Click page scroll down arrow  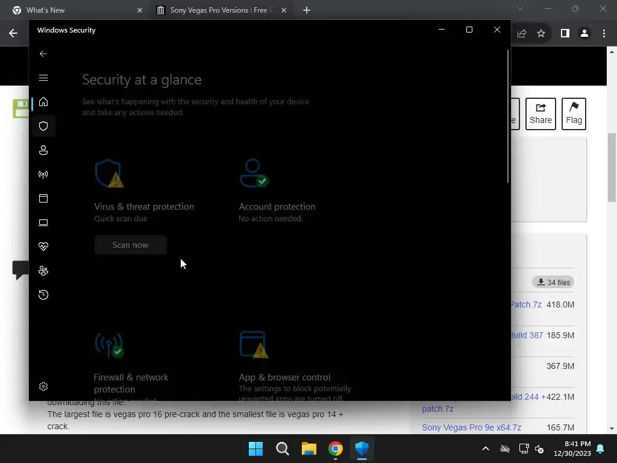612,429
